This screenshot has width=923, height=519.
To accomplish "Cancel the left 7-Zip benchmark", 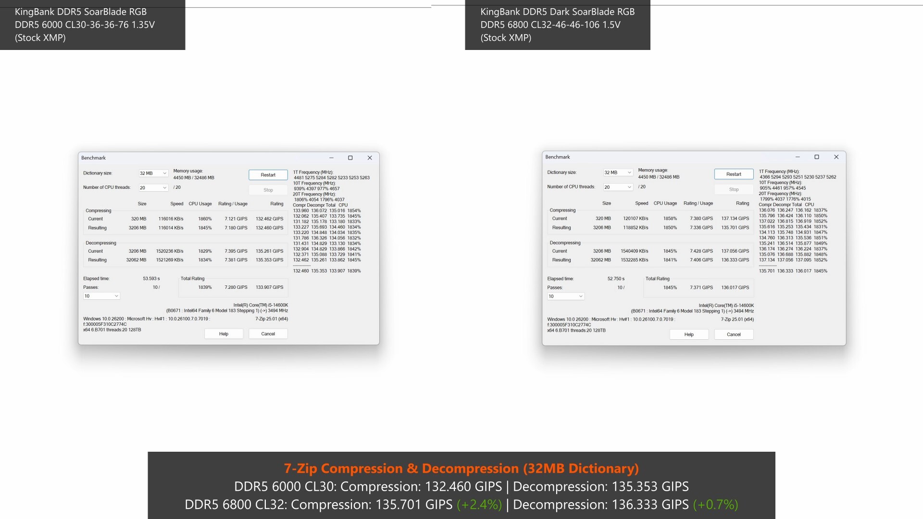I will click(x=268, y=333).
